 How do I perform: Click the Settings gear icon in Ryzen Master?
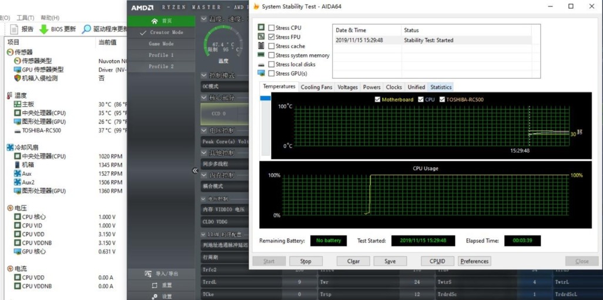point(155,296)
